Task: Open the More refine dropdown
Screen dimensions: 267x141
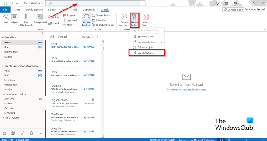Action: click(69, 25)
